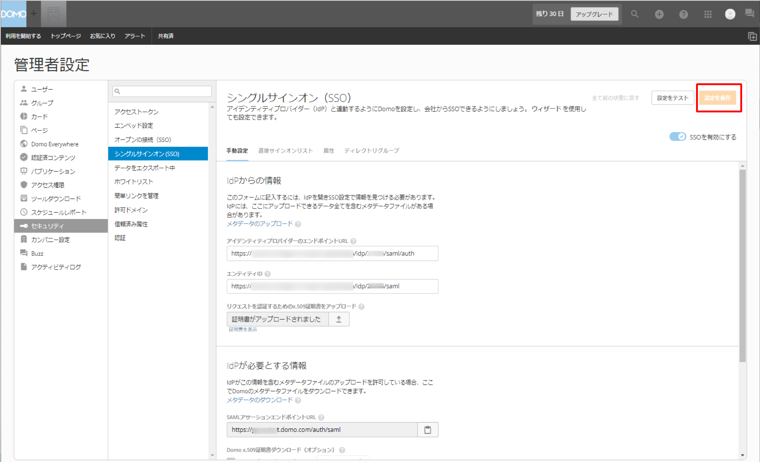The image size is (760, 462).
Task: Click the user profile avatar
Action: click(730, 14)
